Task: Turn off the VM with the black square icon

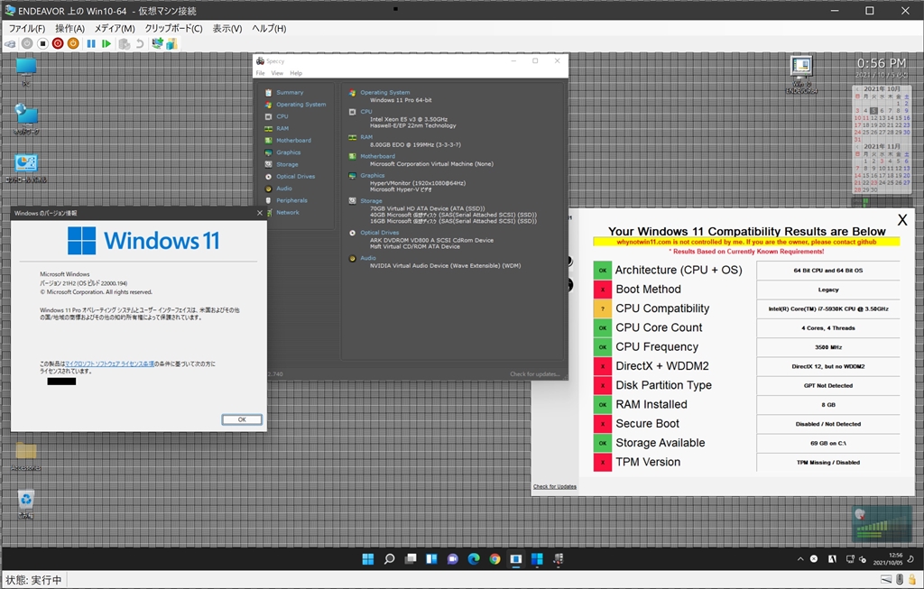Action: click(x=42, y=43)
